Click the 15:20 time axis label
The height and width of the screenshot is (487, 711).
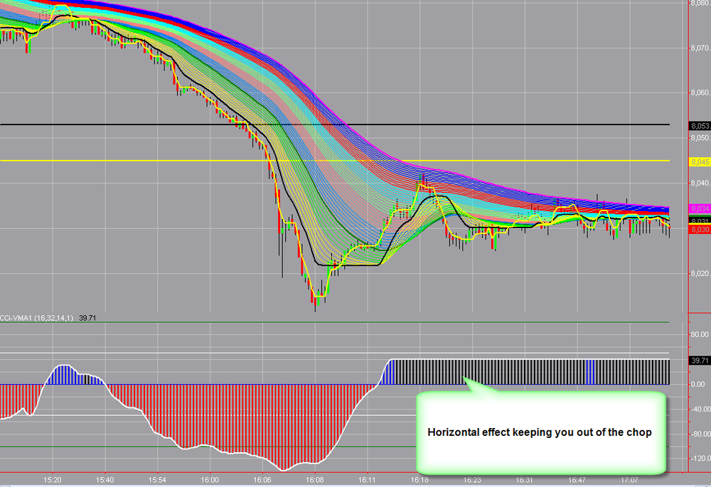[53, 480]
